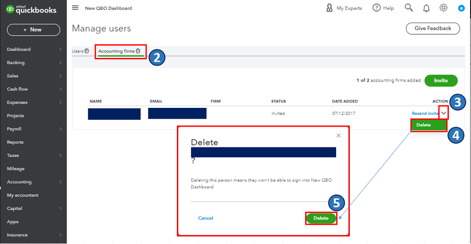
Task: Expand the Payroll chevron
Action: (x=60, y=129)
